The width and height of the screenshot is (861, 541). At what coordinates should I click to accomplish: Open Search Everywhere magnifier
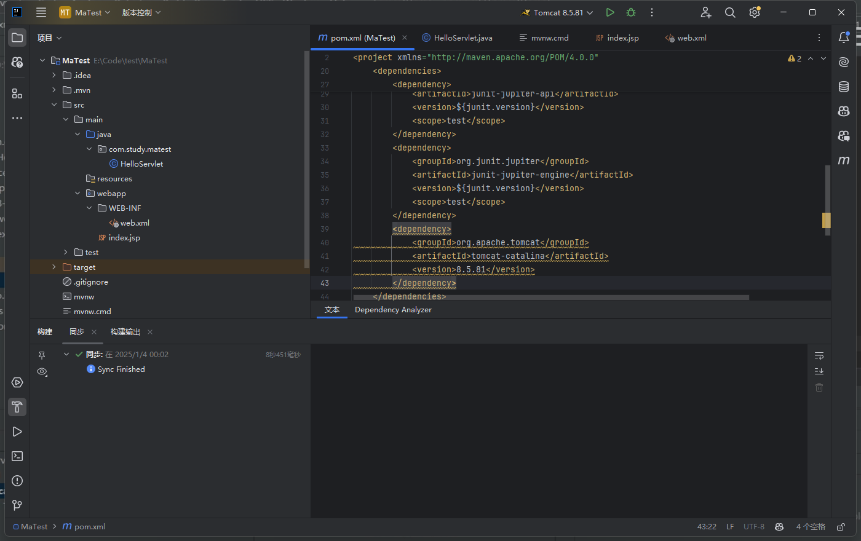[730, 12]
